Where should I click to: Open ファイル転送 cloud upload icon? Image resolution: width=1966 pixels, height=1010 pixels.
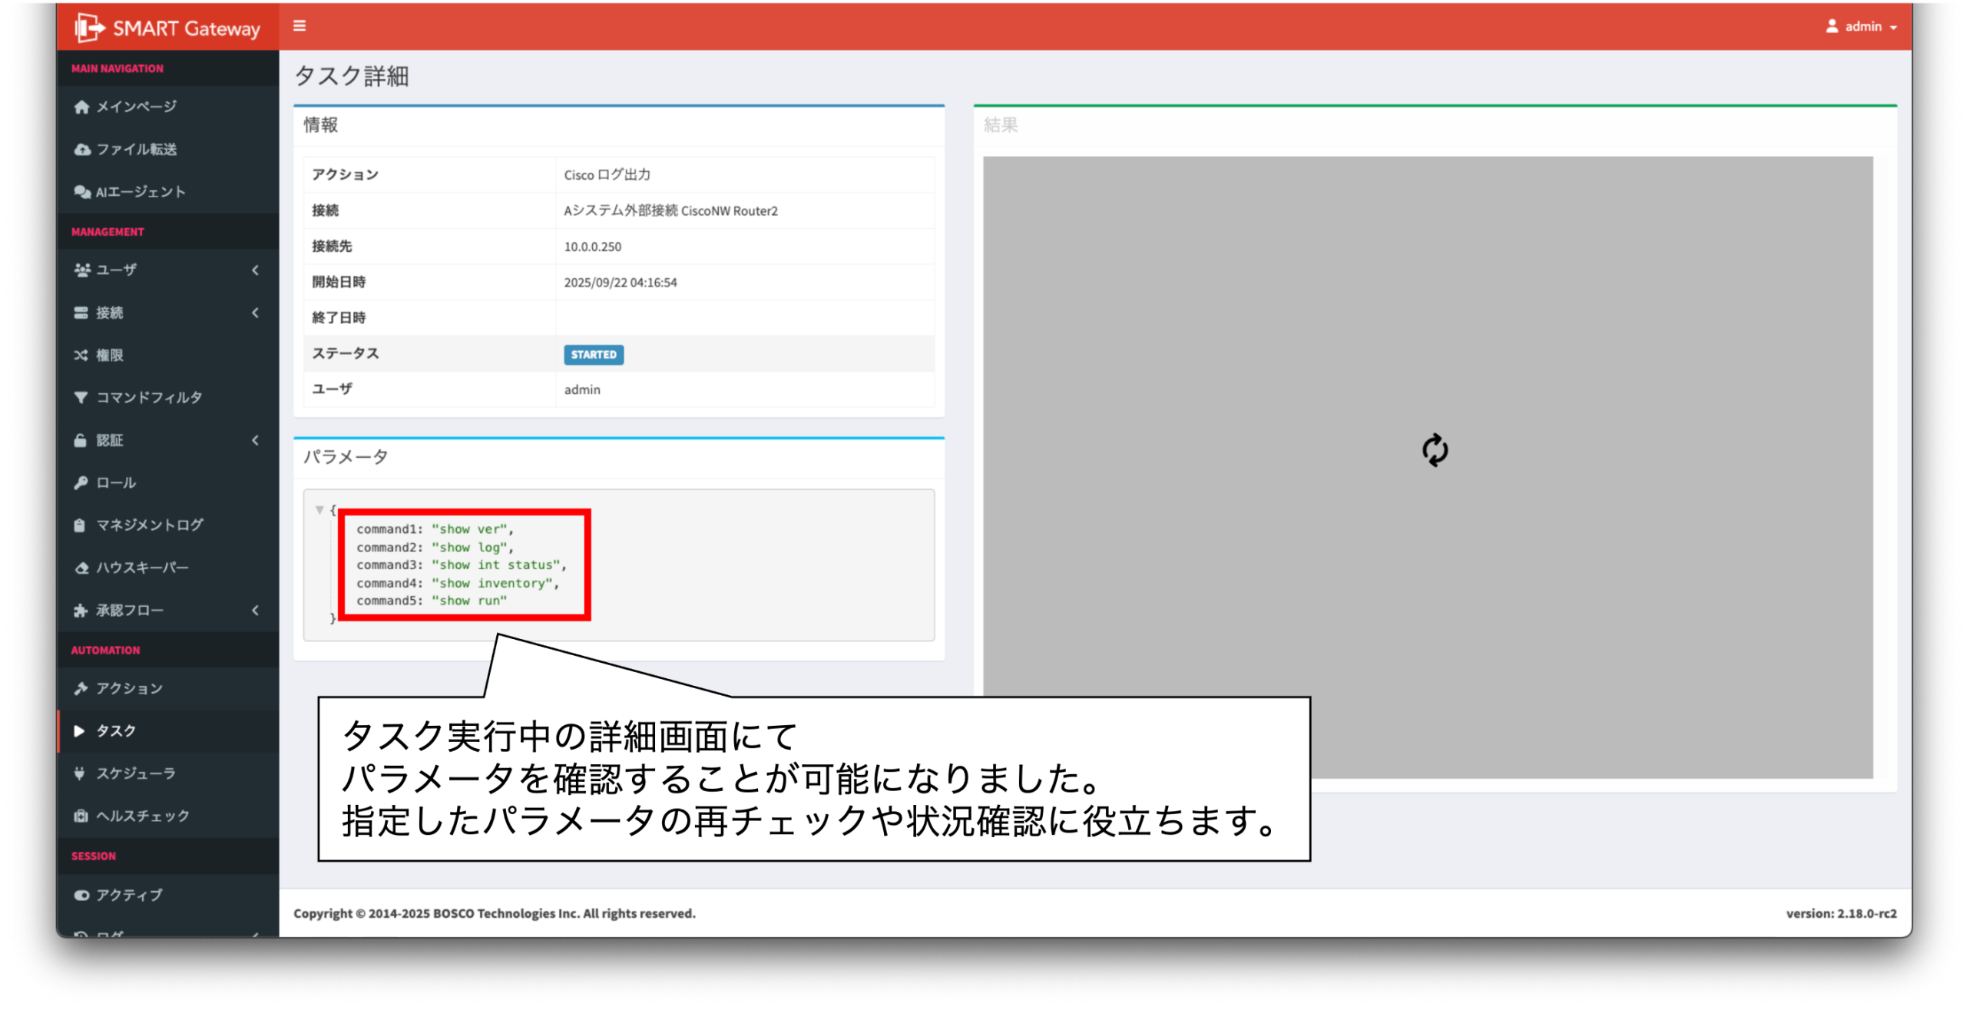tap(81, 149)
